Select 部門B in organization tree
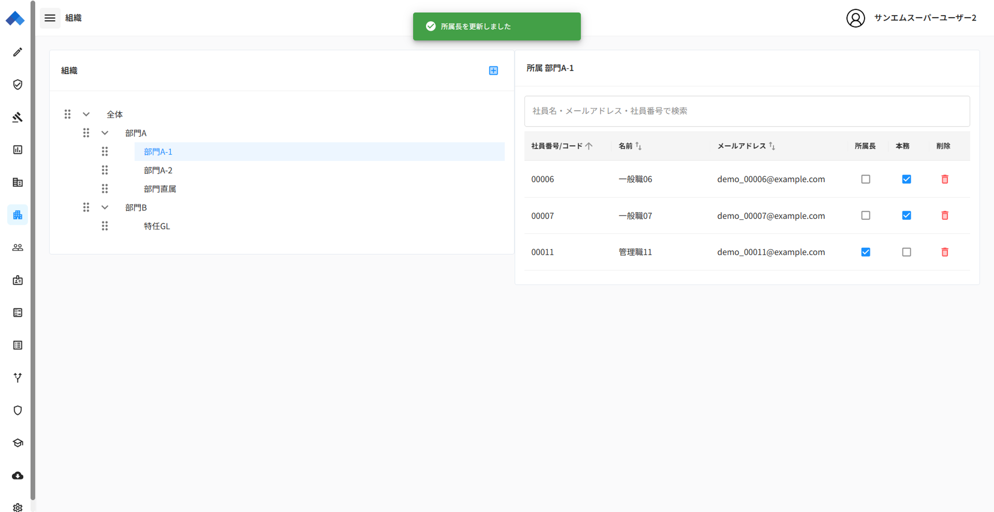994x512 pixels. (136, 207)
